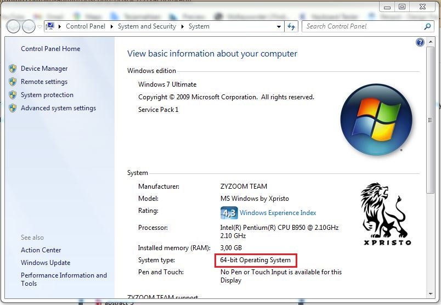Screen dimensions: 441x305
Task: Click the Search Control Panel field
Action: [362, 26]
